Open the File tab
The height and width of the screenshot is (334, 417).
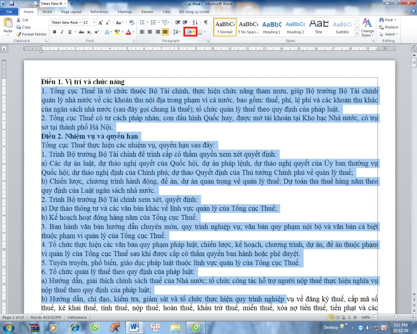coord(9,12)
